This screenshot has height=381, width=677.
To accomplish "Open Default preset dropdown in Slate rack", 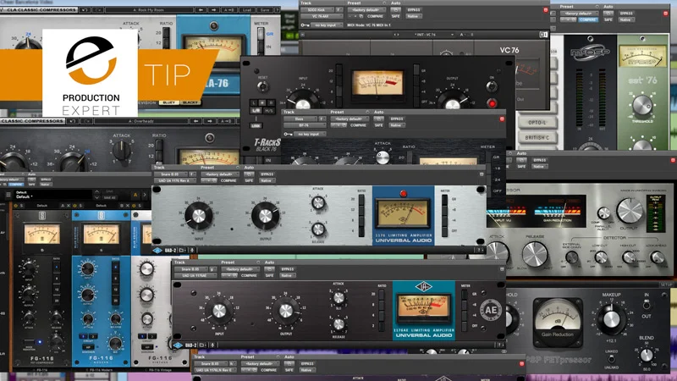I will [x=52, y=195].
